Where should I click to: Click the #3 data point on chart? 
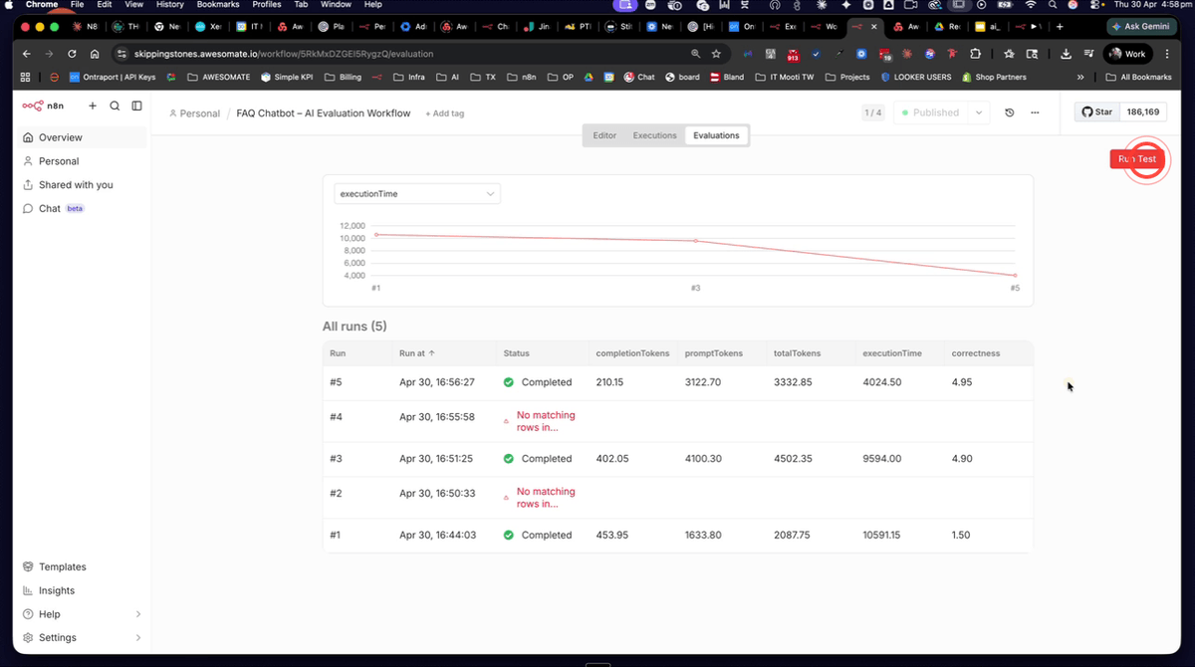pos(695,241)
